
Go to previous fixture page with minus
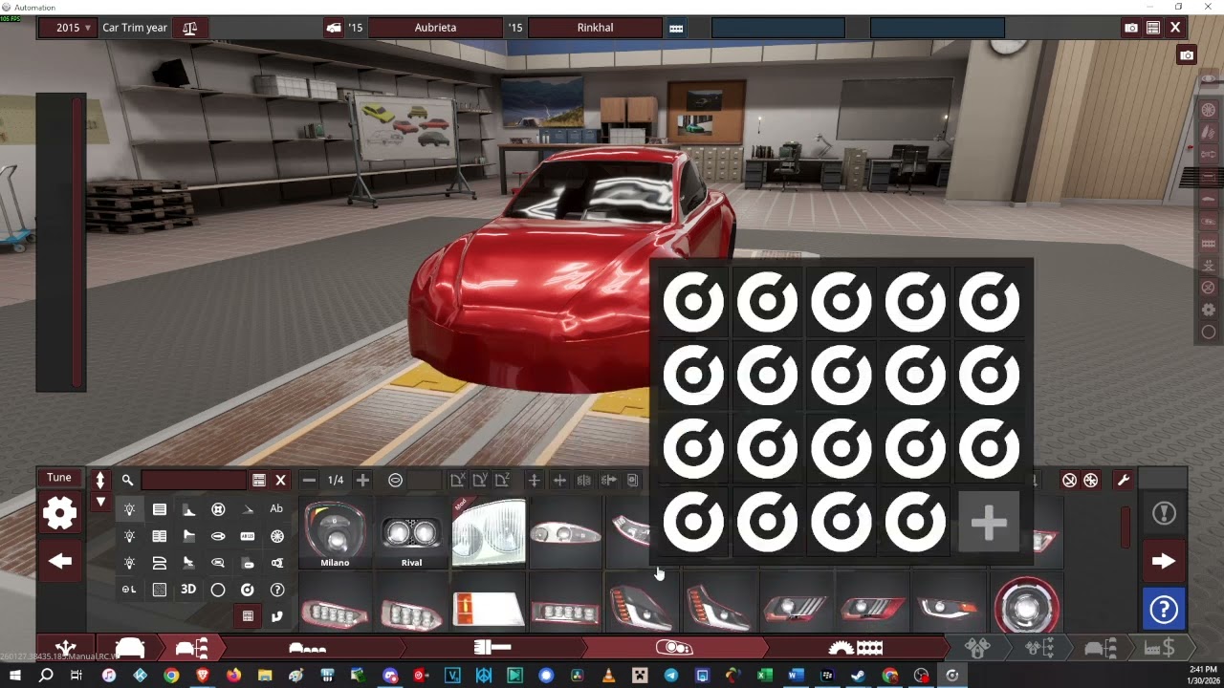pos(309,480)
